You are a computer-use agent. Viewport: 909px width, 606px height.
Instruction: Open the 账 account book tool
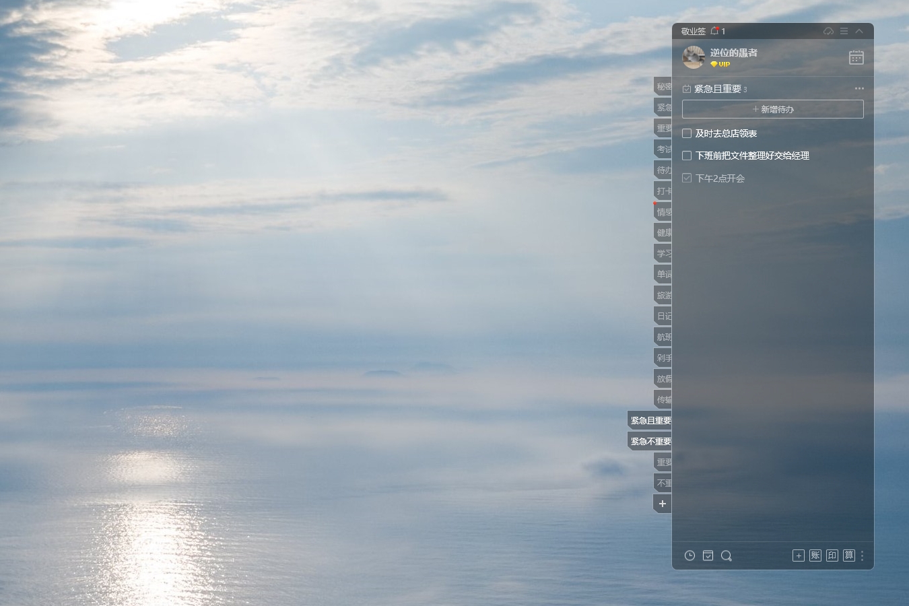815,555
